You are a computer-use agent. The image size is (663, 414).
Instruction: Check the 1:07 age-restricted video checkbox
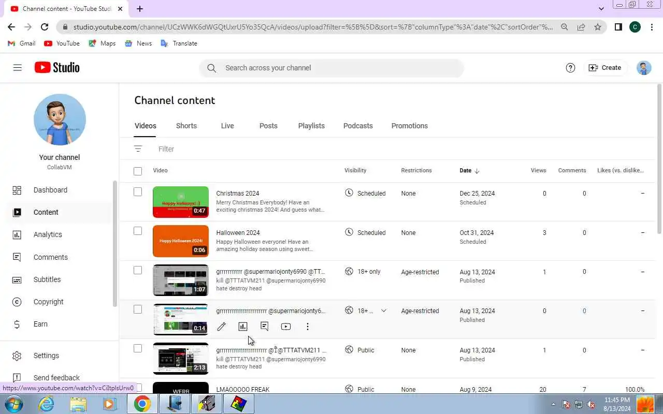[138, 270]
